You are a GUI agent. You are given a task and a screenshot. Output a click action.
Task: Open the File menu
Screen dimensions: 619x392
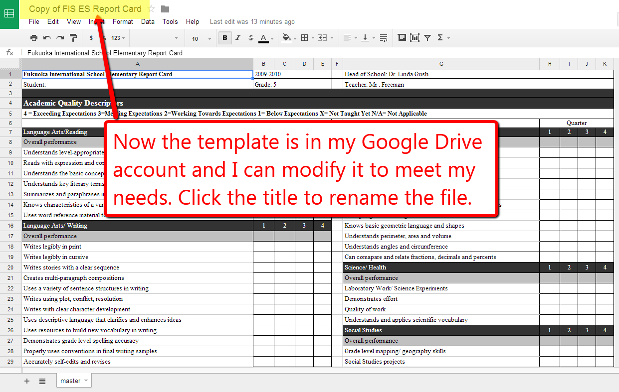[34, 21]
